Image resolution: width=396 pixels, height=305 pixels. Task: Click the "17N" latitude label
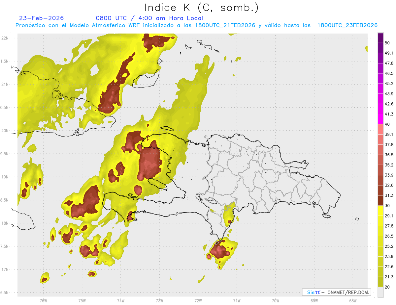tap(6, 269)
